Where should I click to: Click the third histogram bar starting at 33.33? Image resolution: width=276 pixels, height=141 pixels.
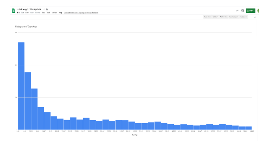click(34, 109)
